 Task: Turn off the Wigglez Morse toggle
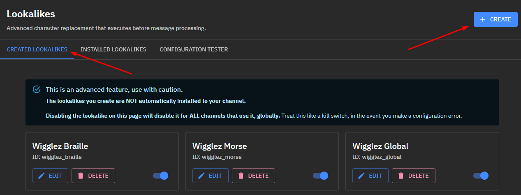[x=321, y=176]
